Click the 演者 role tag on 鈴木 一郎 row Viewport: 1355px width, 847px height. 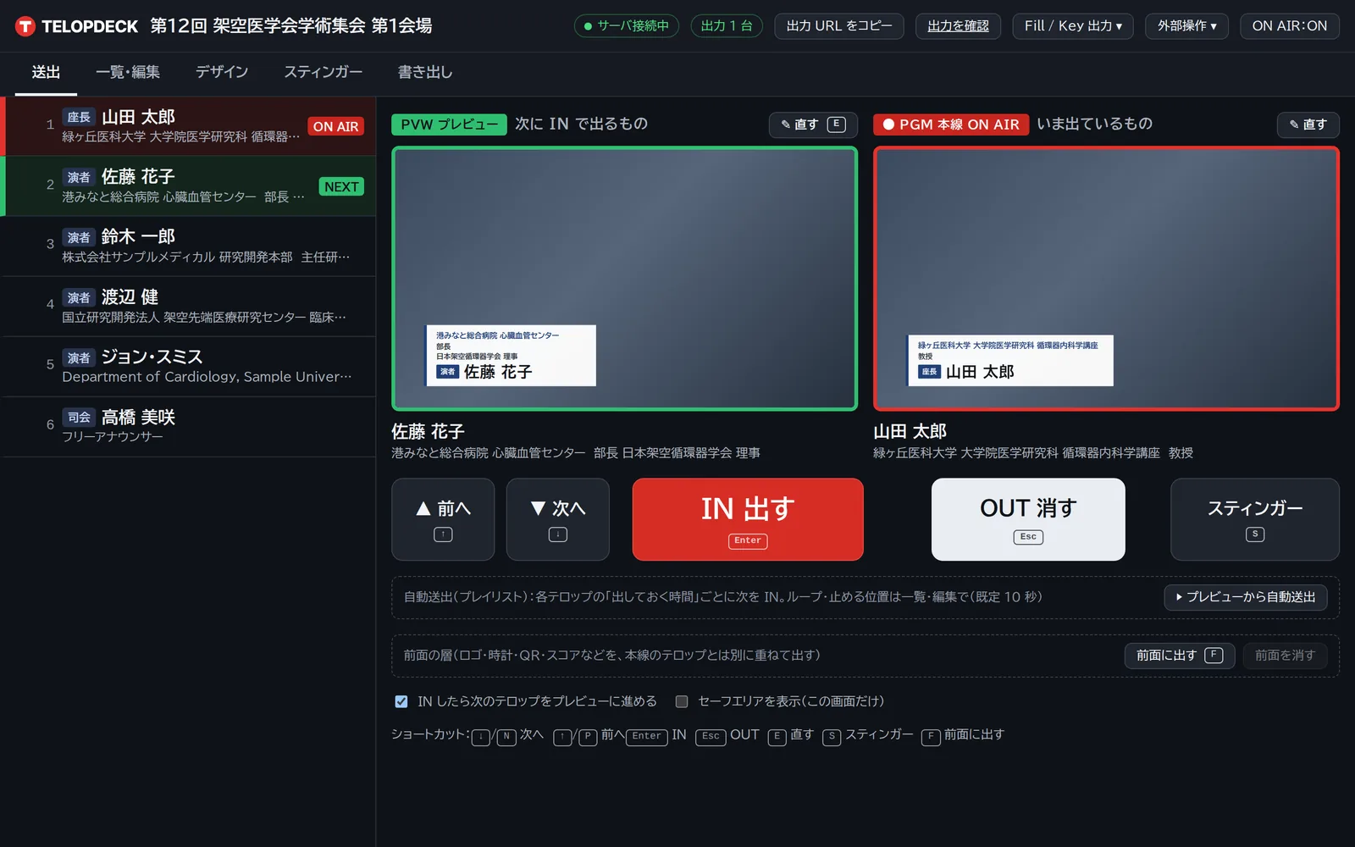(79, 237)
